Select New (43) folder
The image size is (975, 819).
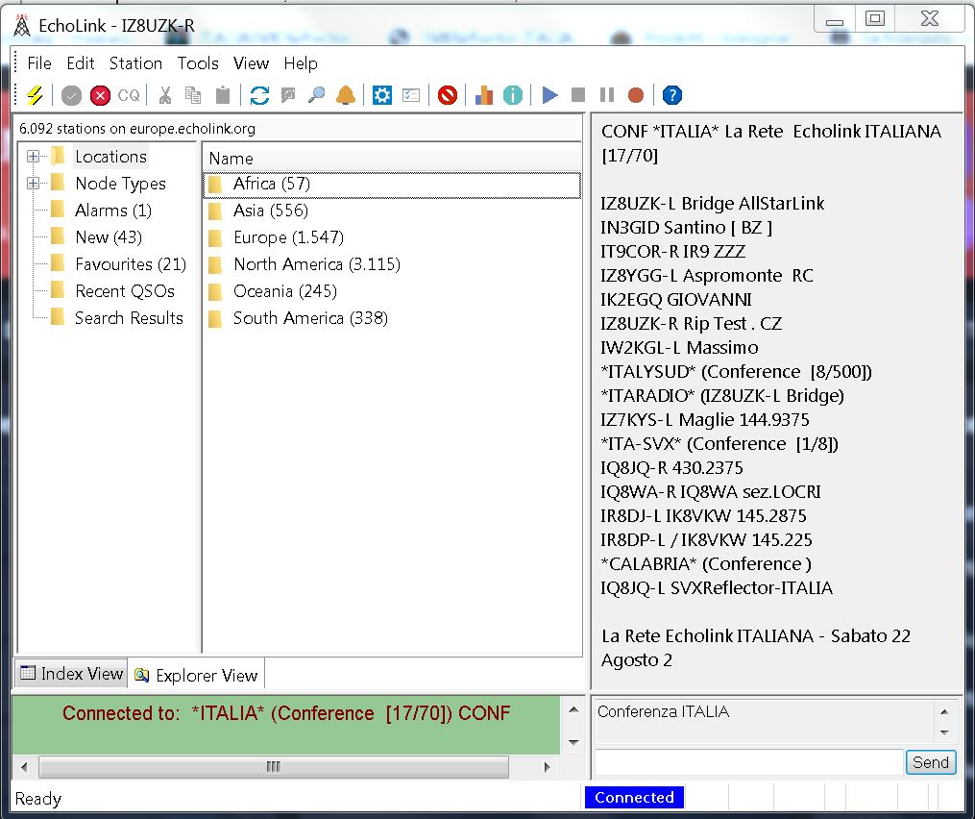point(109,237)
